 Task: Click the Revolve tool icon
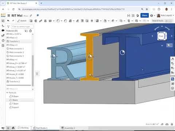(x=36, y=21)
